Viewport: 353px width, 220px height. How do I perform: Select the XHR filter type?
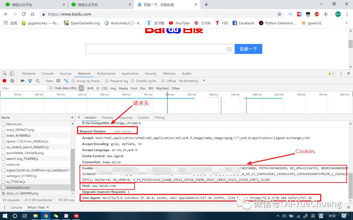click(90, 88)
